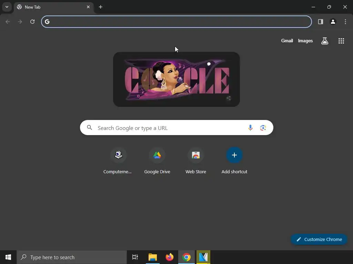Viewport: 353px width, 264px height.
Task: Open the video editor taskbar app
Action: (x=203, y=257)
